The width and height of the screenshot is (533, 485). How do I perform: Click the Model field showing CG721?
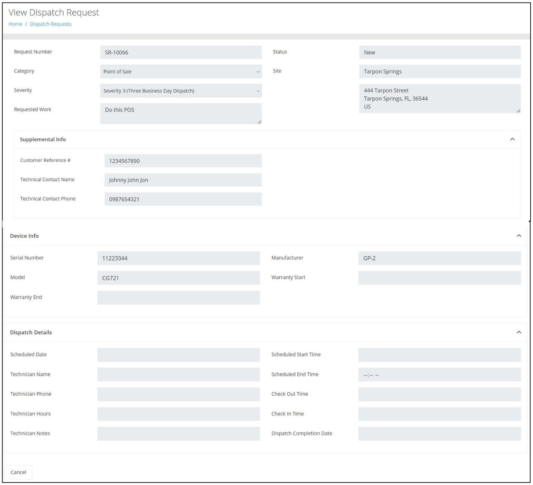click(x=179, y=278)
